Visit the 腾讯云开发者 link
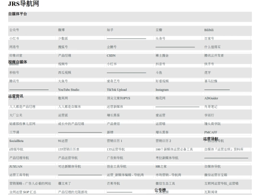 pyautogui.click(x=214, y=55)
